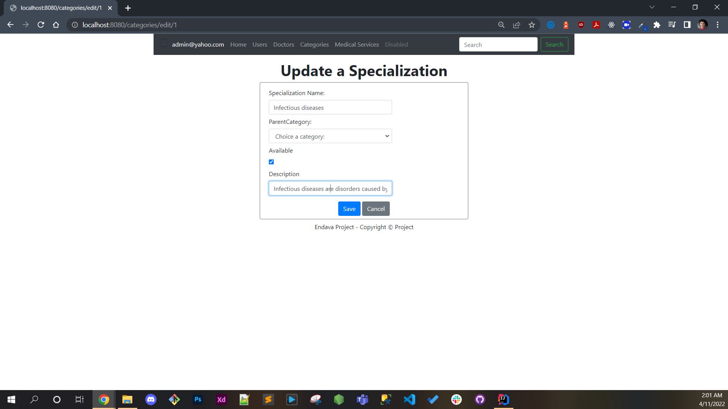Open the "Choice a category" dropdown
Viewport: 728px width, 409px height.
point(330,136)
